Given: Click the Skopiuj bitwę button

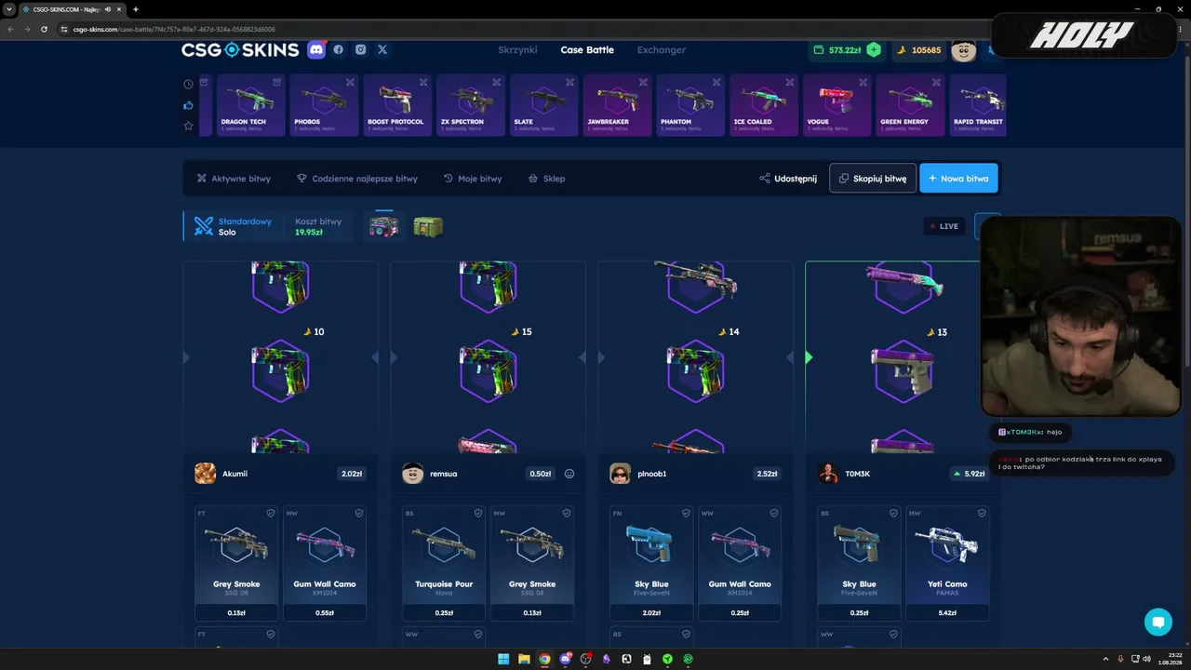Looking at the screenshot, I should click(873, 179).
